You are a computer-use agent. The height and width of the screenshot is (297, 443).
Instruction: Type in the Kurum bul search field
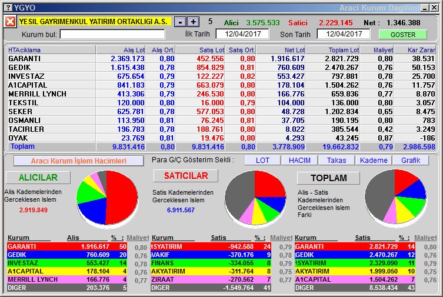[112, 35]
